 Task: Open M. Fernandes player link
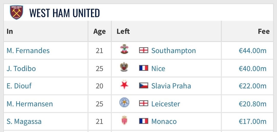click(x=28, y=50)
